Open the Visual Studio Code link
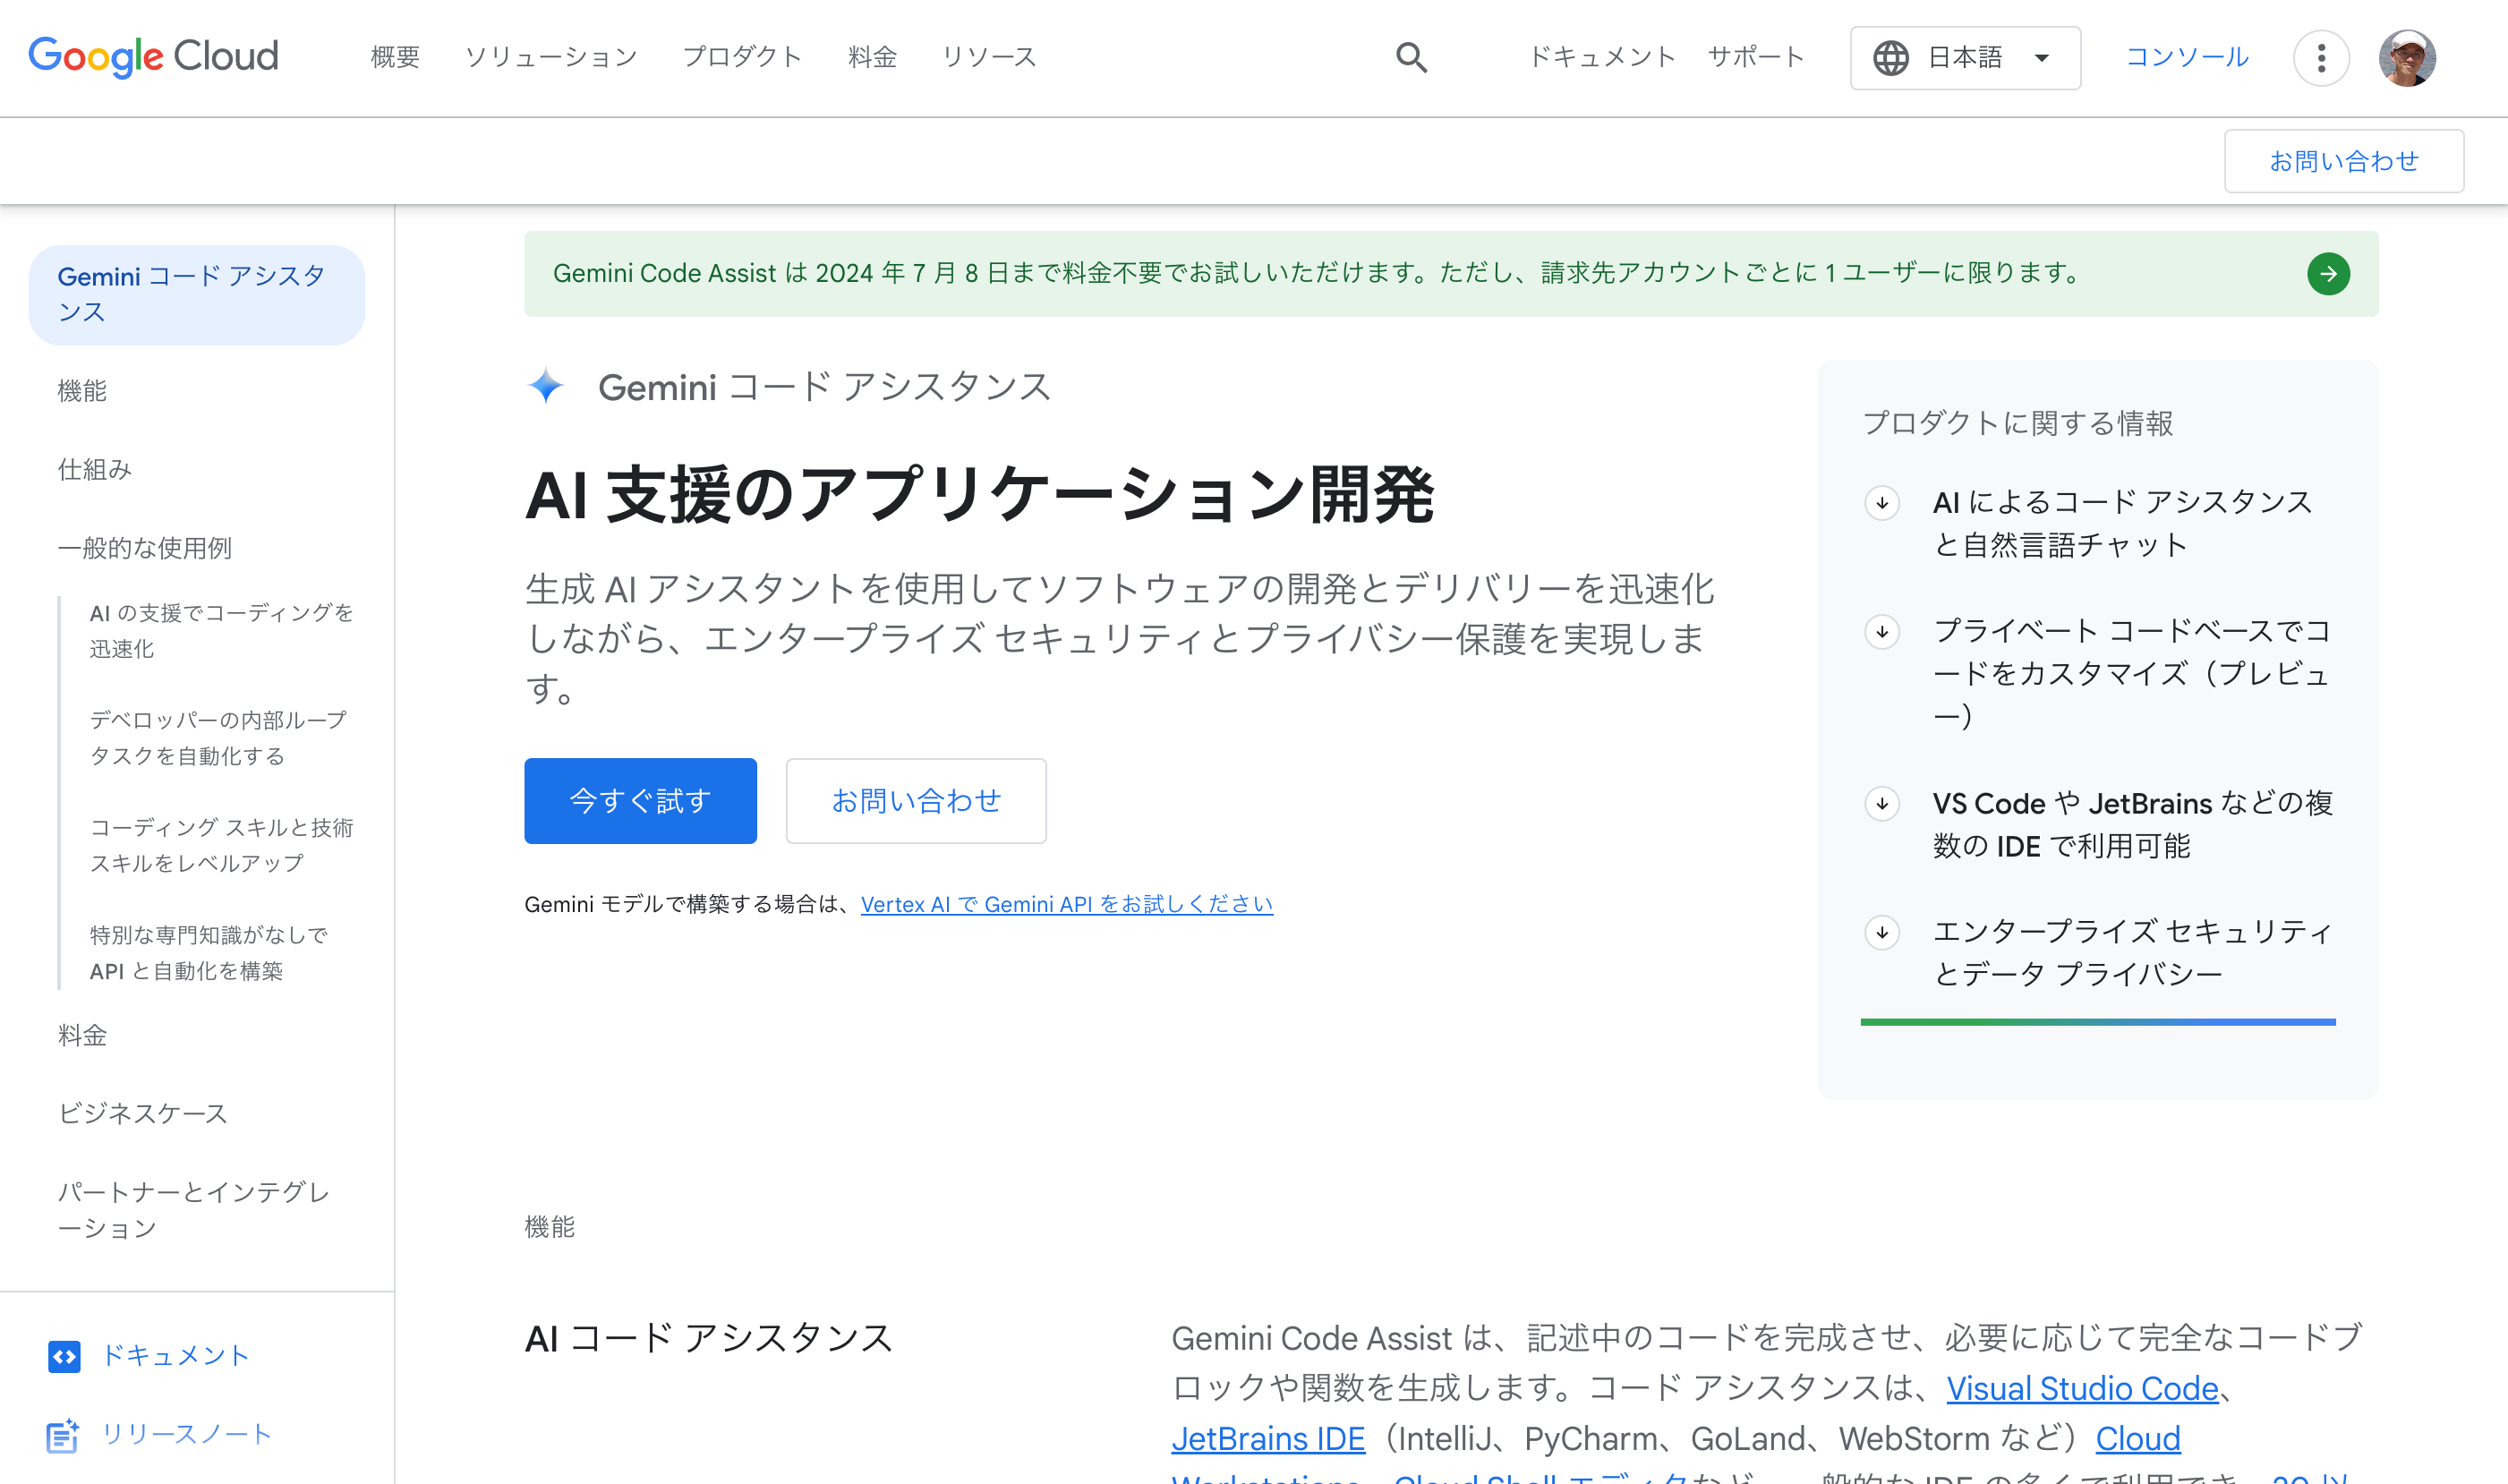 click(2082, 1389)
